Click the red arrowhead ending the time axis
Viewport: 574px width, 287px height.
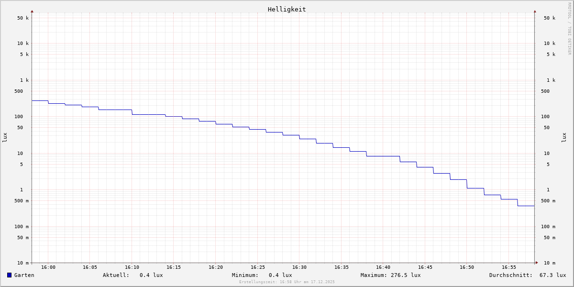(537, 263)
